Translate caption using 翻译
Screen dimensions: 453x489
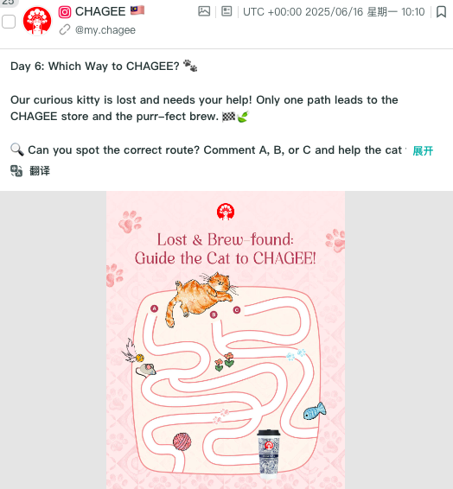click(40, 171)
